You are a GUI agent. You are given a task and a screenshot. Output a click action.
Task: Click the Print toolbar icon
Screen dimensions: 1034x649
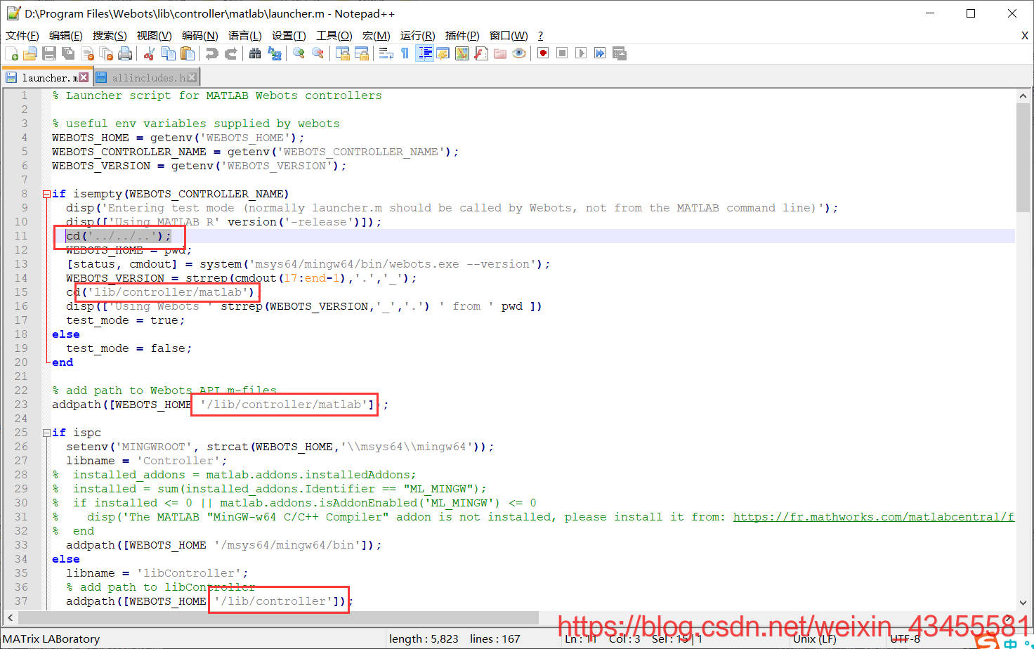[x=125, y=53]
